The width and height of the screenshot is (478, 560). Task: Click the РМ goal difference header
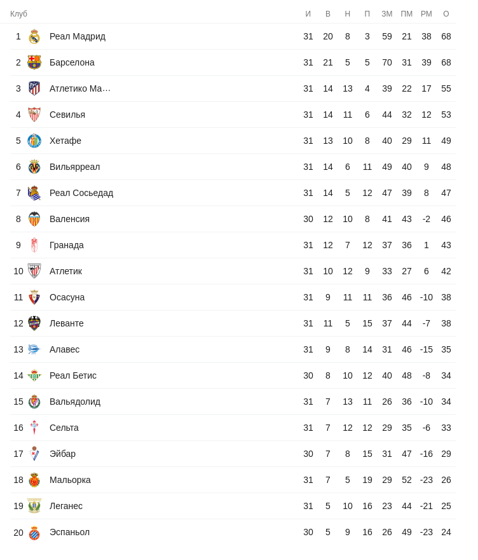(x=427, y=14)
